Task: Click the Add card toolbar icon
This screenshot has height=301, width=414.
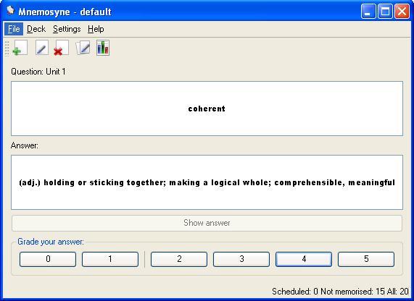Action: click(x=20, y=48)
